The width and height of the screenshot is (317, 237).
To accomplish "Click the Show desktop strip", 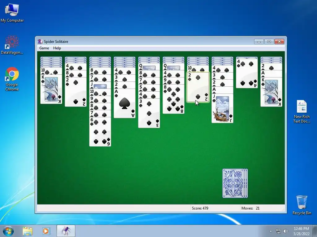I will (315, 231).
